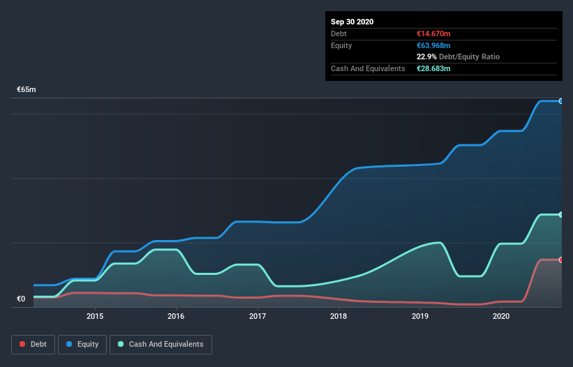Viewport: 573px width, 367px height.
Task: Click the Debt label in tooltip
Action: pos(338,34)
